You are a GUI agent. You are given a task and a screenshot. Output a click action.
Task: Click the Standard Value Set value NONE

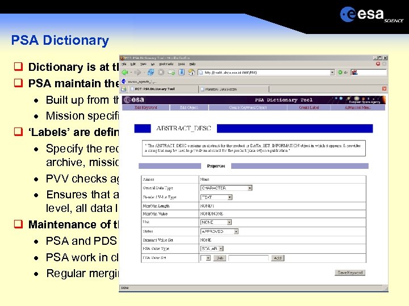tap(206, 240)
